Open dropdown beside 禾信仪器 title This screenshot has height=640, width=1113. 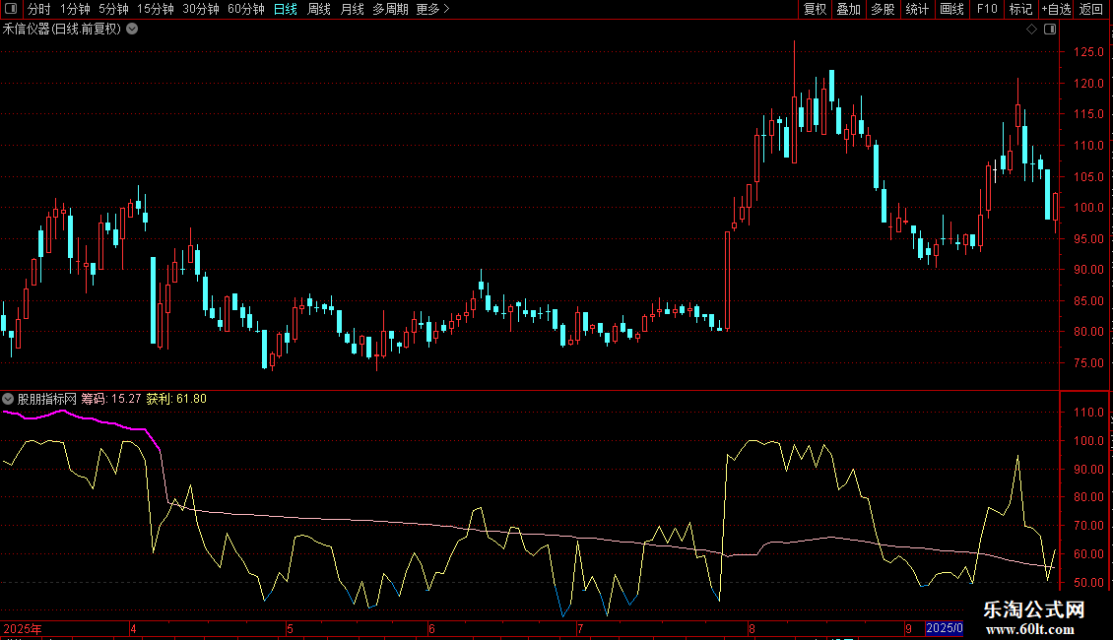point(132,30)
